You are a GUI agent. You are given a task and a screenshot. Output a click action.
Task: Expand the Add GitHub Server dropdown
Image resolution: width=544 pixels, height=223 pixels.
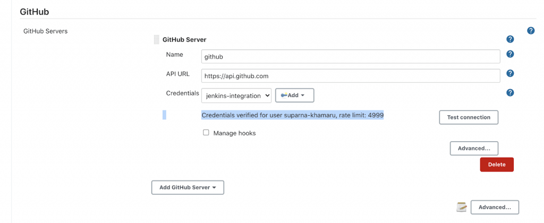pos(188,187)
